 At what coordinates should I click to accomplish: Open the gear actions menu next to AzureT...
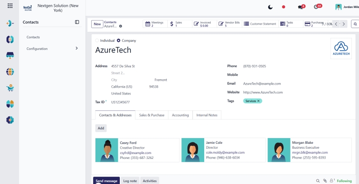121,26
